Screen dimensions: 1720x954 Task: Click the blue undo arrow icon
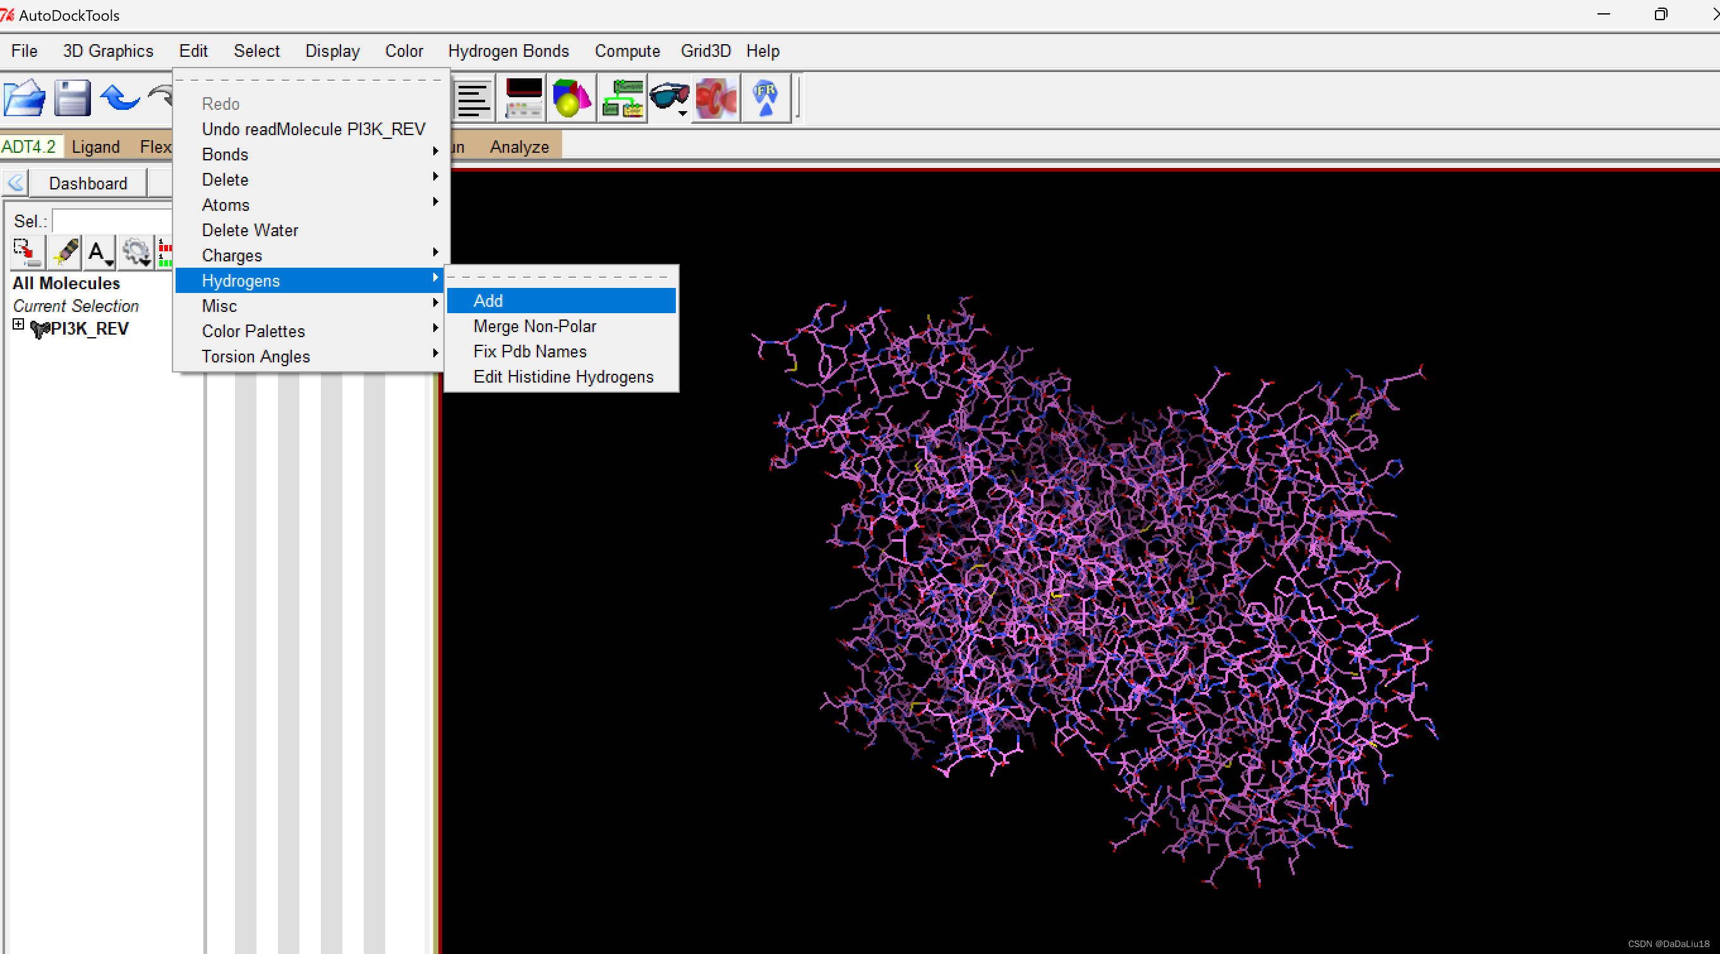pos(119,98)
